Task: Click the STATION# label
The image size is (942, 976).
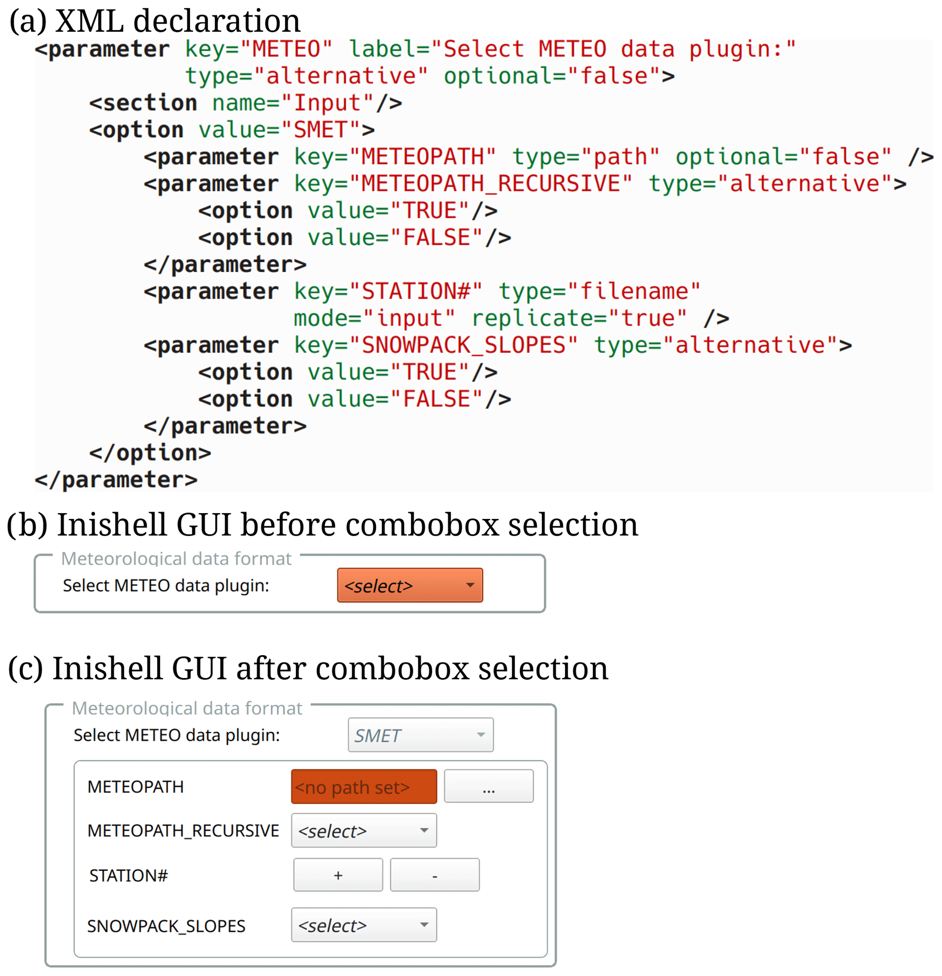Action: click(x=129, y=875)
